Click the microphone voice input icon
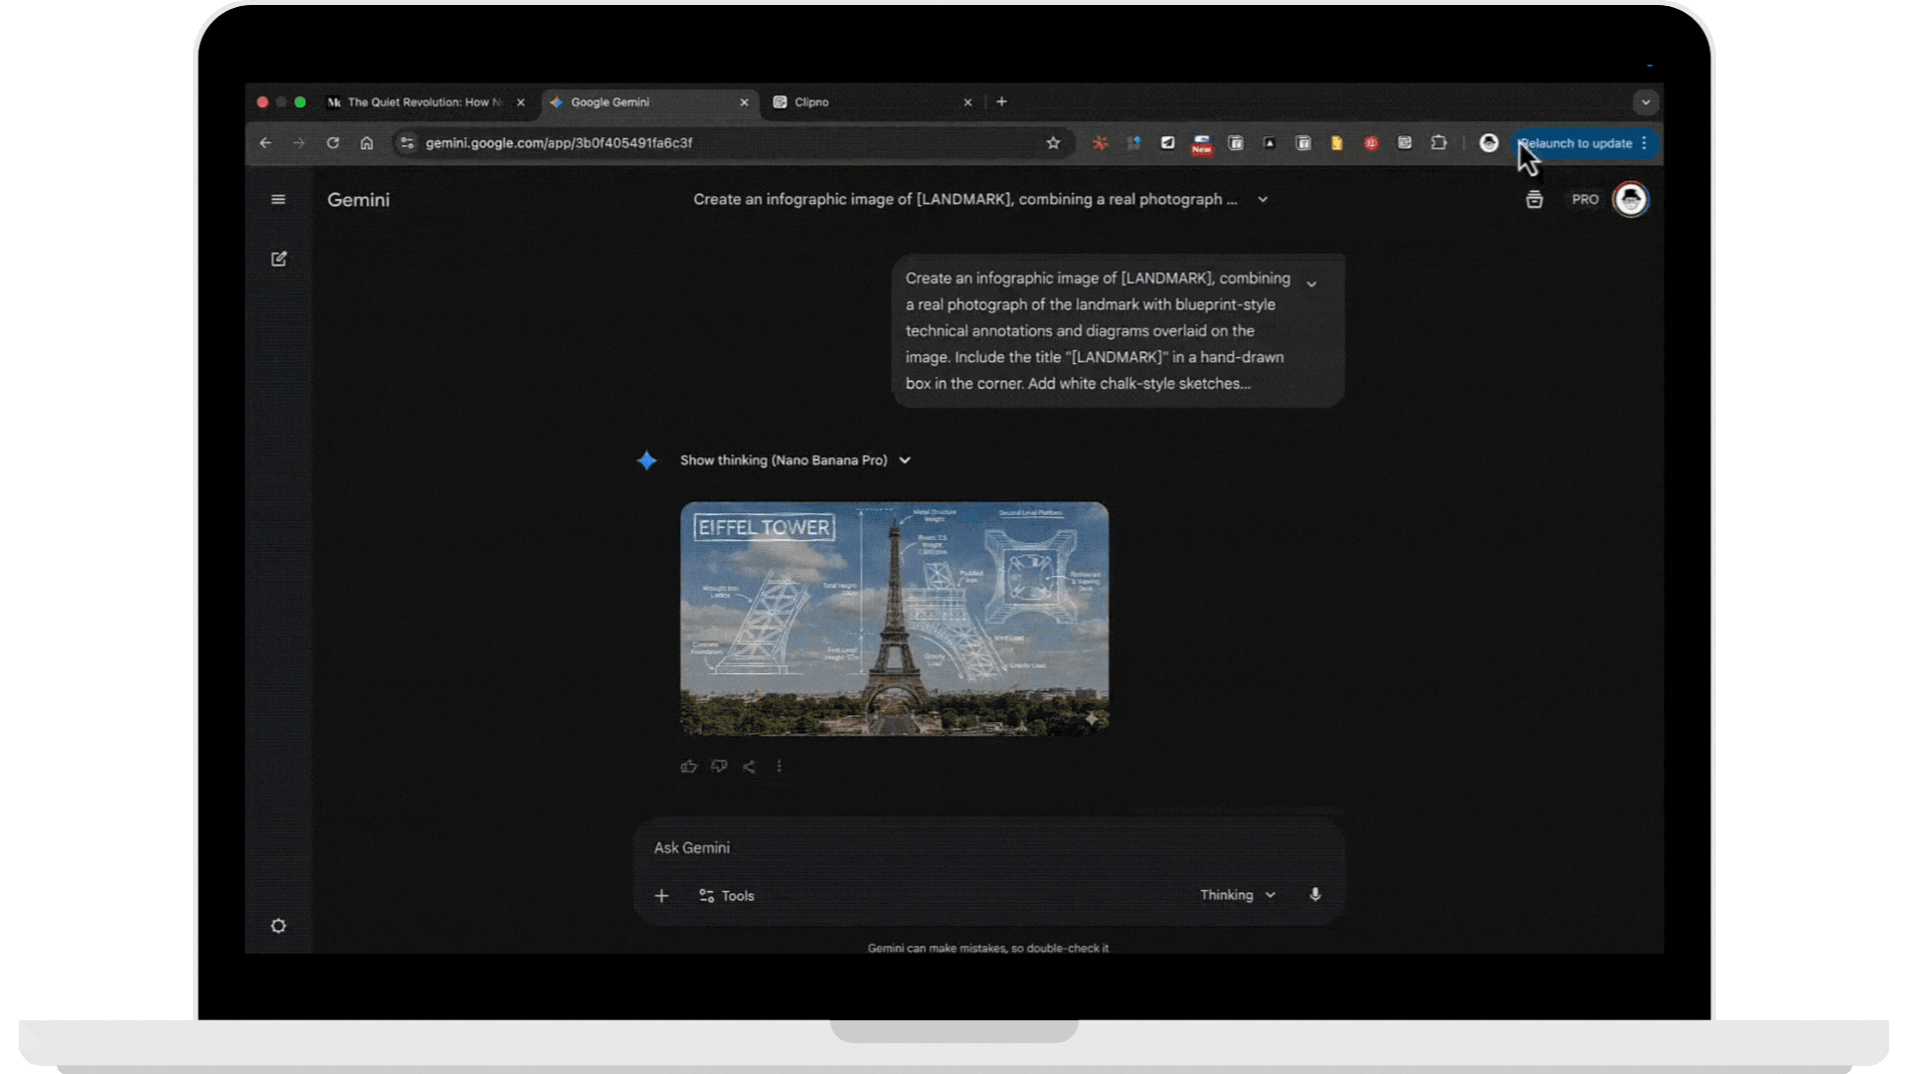1909x1074 pixels. [x=1315, y=895]
